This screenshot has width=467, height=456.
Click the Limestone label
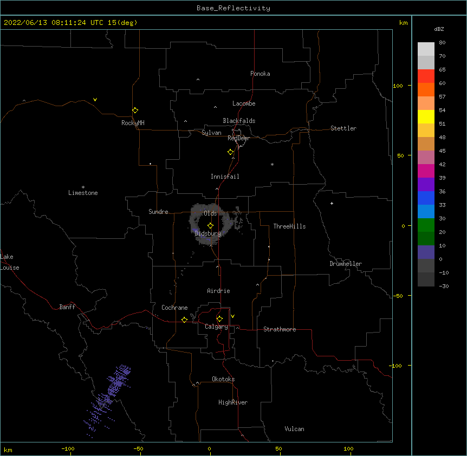[x=83, y=193]
